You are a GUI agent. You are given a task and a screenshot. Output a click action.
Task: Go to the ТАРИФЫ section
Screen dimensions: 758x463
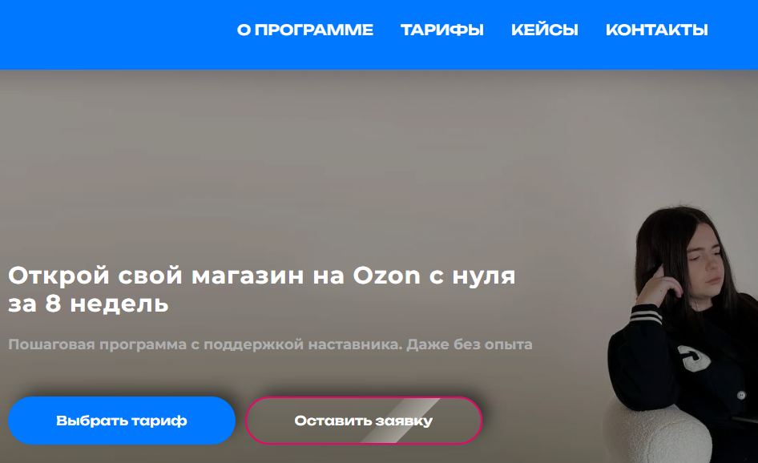(x=441, y=30)
